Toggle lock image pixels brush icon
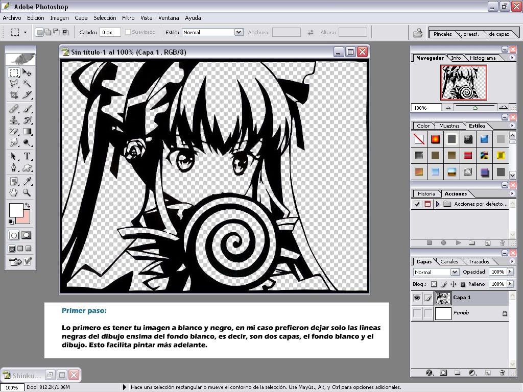This screenshot has height=392, width=523. tap(444, 284)
